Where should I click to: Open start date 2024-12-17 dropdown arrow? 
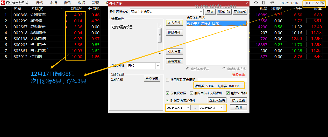[x=188, y=108]
